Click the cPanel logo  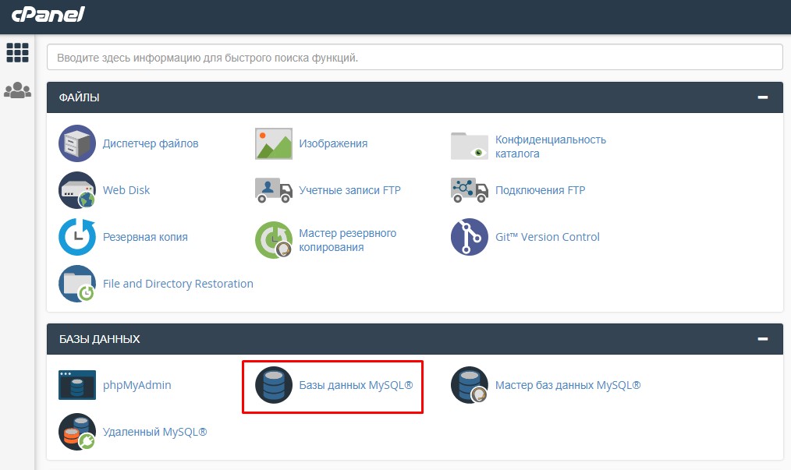(48, 14)
